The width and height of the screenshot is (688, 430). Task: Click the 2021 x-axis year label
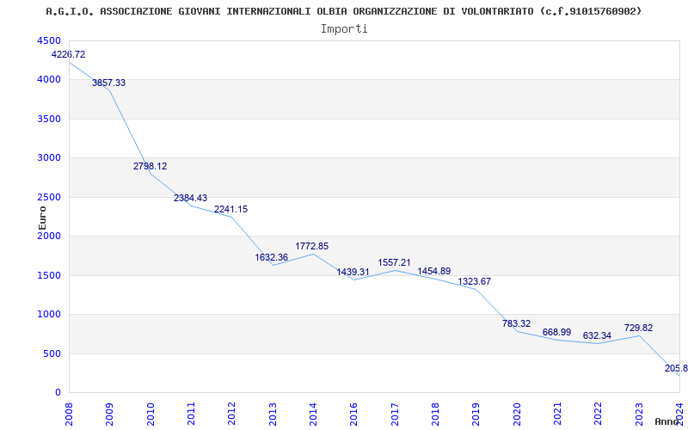(557, 415)
